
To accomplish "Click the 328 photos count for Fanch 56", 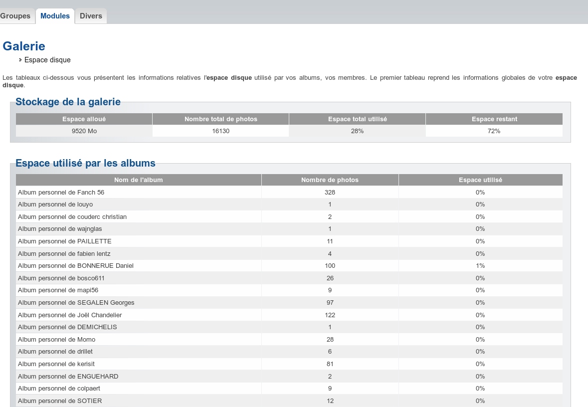I will click(330, 193).
